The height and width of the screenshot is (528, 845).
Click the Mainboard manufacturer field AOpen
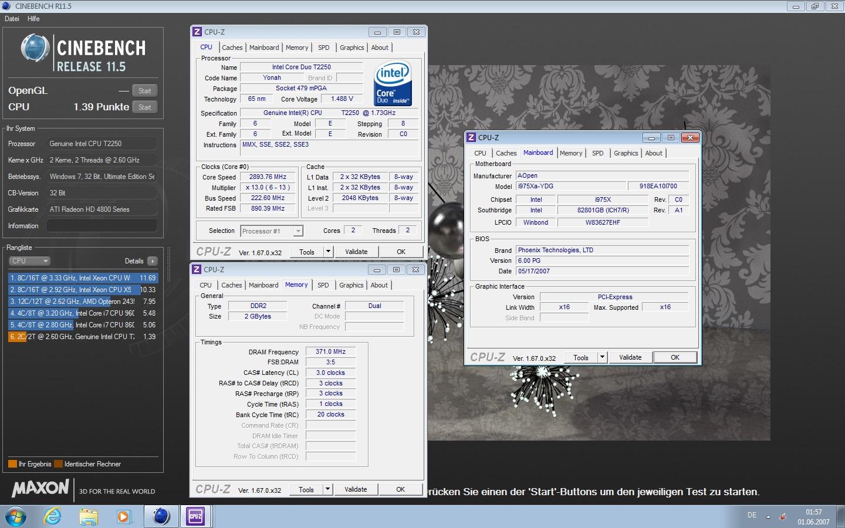[x=602, y=175]
